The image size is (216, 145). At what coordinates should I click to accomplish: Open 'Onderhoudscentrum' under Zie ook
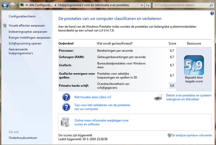(x=23, y=138)
